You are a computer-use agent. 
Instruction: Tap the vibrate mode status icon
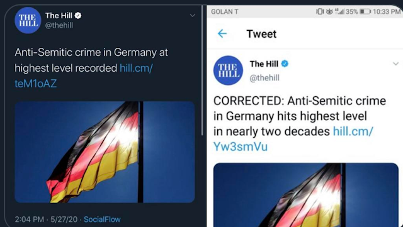click(x=320, y=11)
